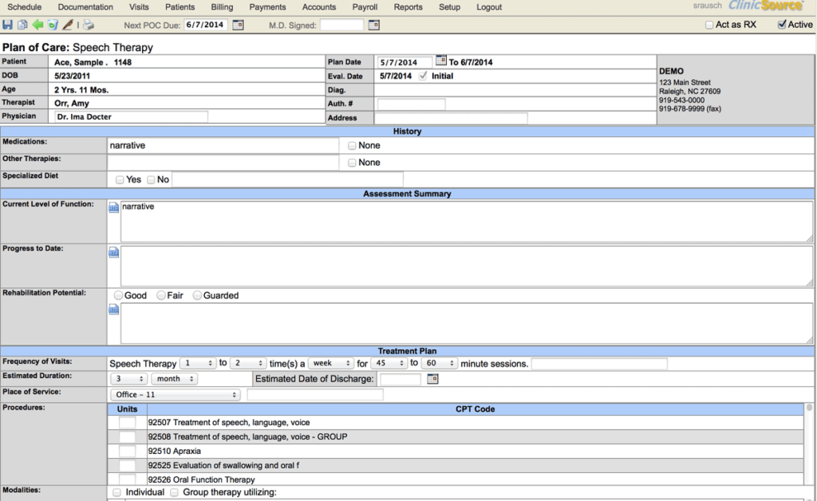This screenshot has height=501, width=817.
Task: Select Guarded rehabilitation potential
Action: (x=197, y=295)
